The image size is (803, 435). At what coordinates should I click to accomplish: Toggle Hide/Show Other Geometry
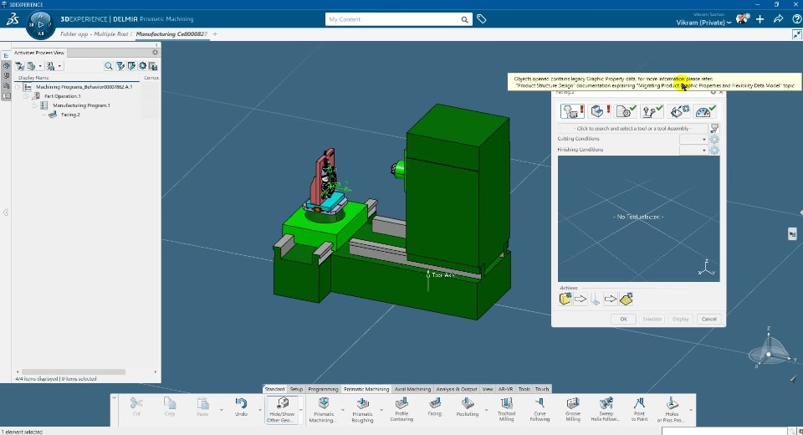tap(282, 410)
